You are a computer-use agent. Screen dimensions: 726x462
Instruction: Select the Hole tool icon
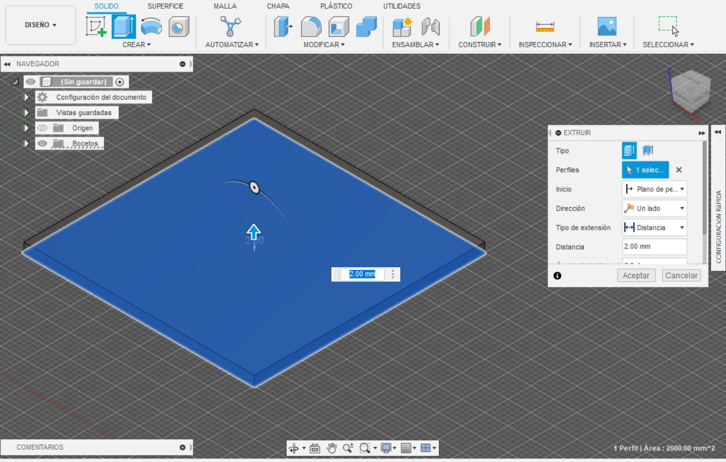point(179,27)
